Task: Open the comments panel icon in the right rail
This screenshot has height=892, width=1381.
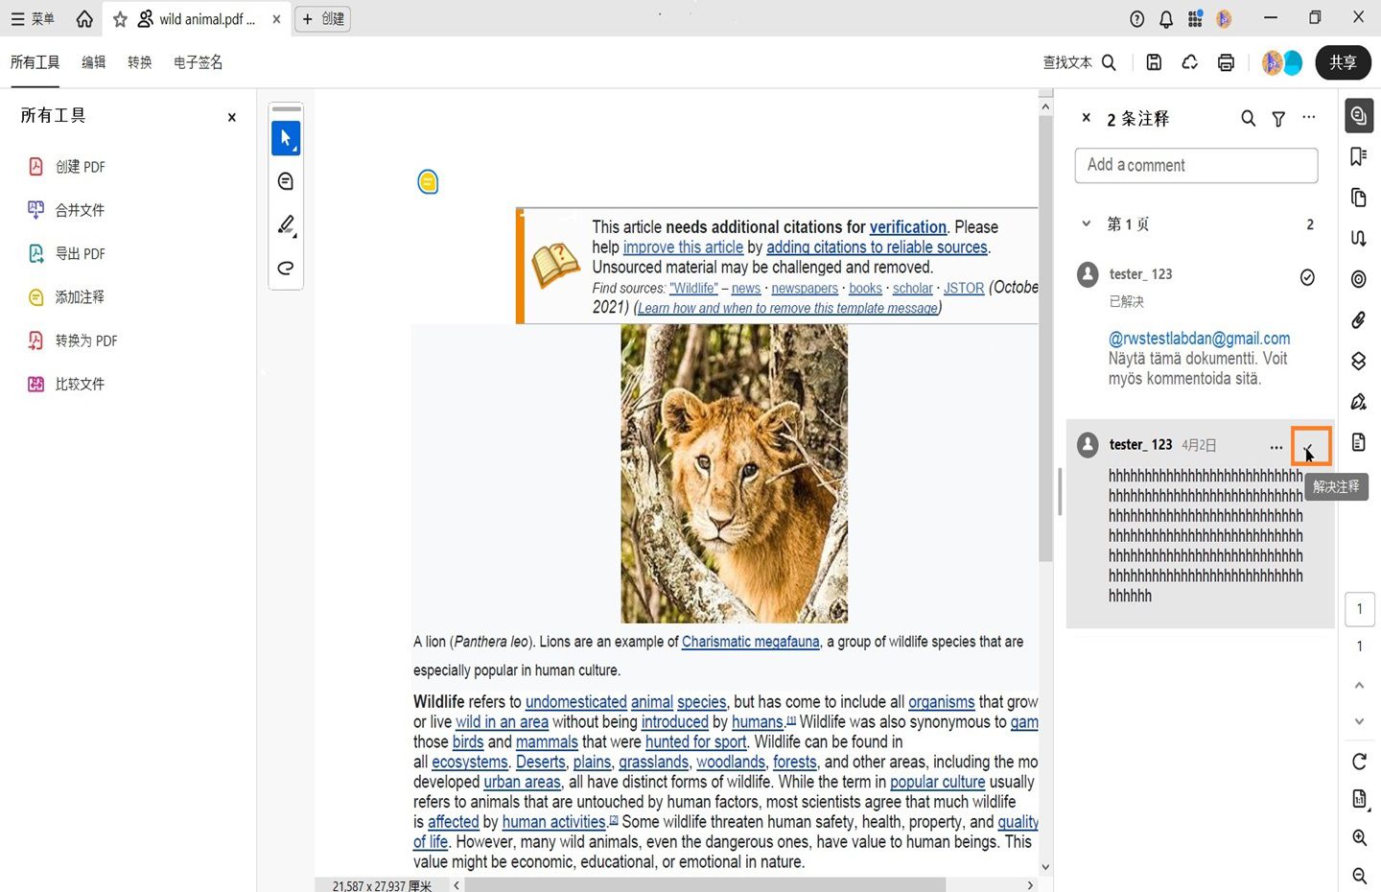Action: point(1359,115)
